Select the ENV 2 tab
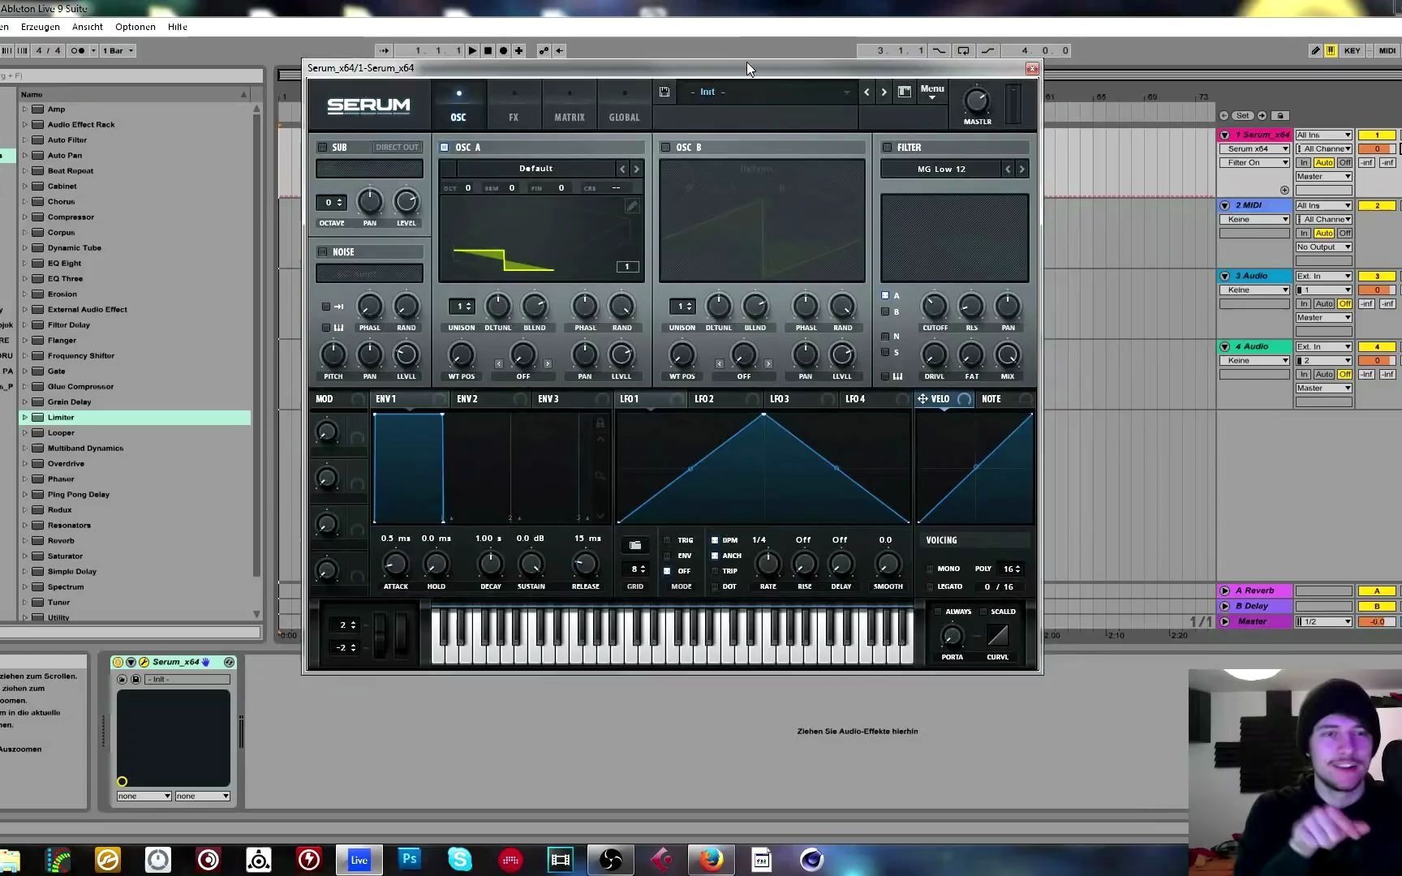The image size is (1402, 876). click(x=467, y=399)
